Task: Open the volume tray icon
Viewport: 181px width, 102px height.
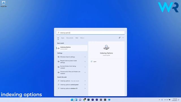Action: [167, 100]
